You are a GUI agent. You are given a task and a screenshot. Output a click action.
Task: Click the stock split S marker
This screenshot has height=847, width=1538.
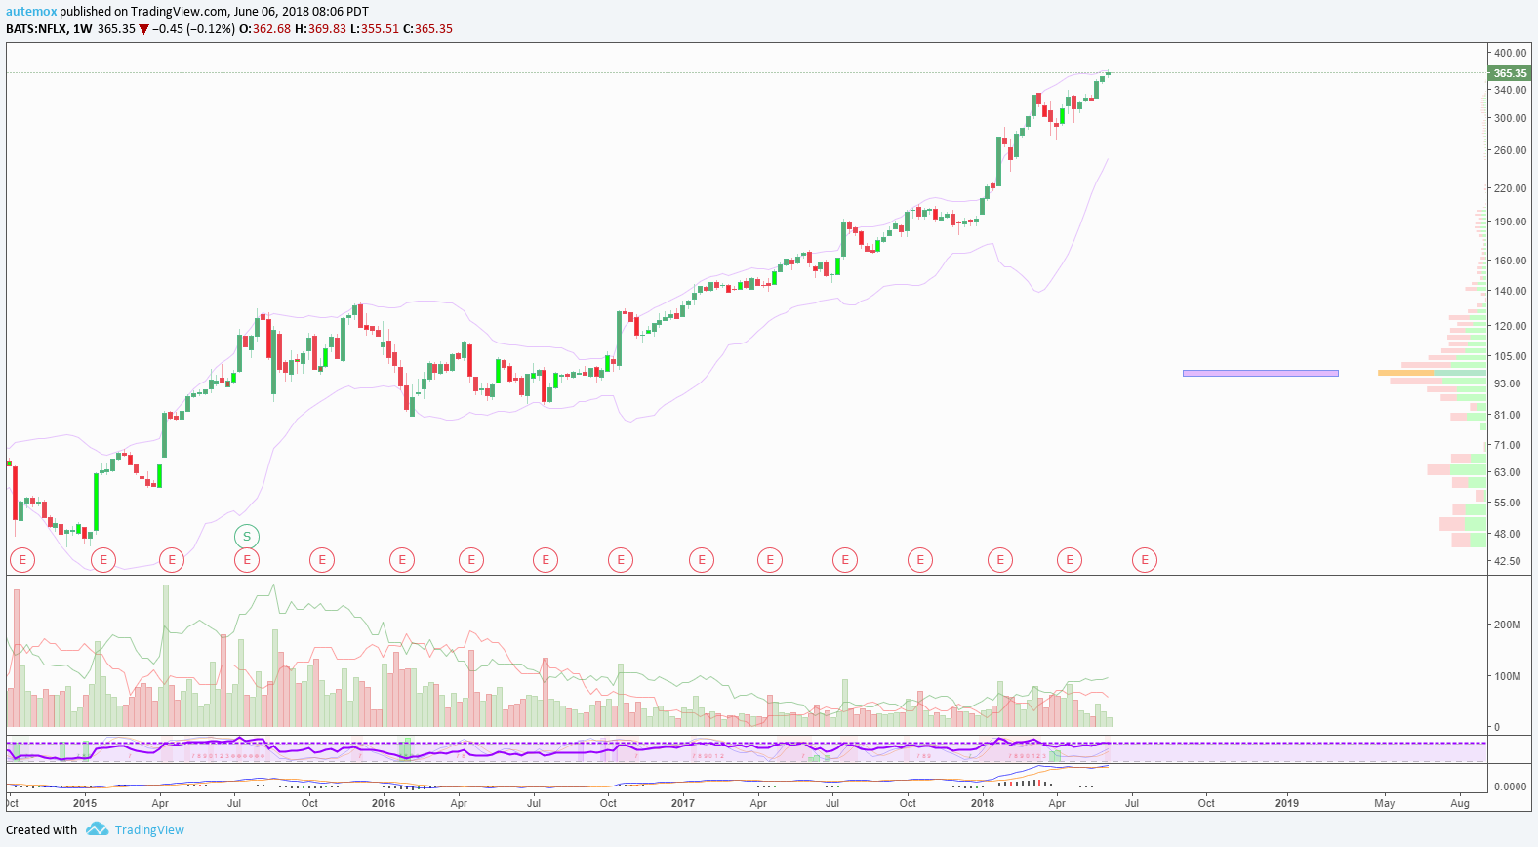click(x=247, y=536)
